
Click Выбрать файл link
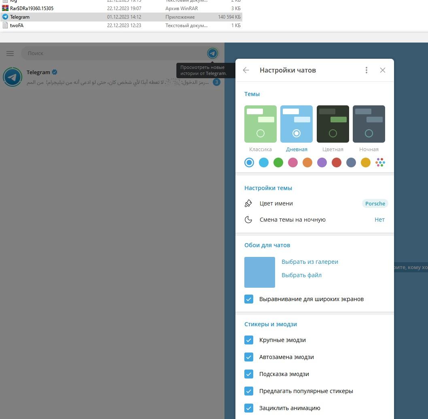301,275
